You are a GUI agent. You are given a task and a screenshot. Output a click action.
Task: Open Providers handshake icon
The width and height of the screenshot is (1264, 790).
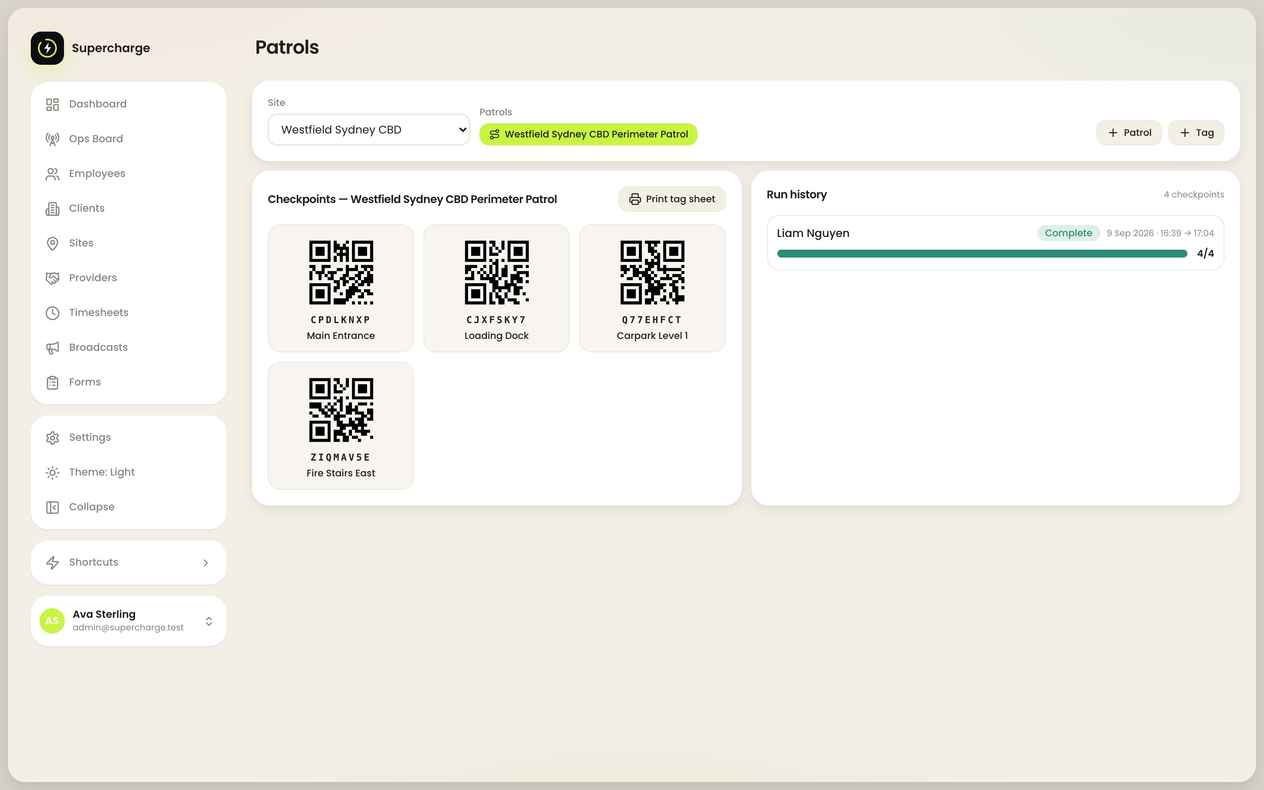52,278
